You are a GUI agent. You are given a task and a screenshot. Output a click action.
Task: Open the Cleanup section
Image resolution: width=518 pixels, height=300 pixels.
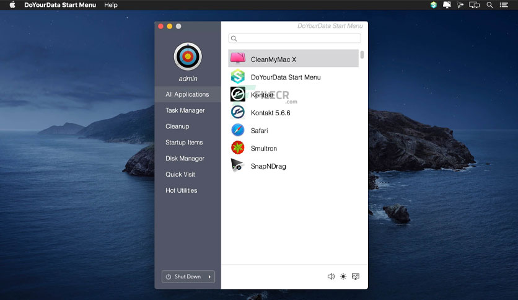(x=177, y=126)
